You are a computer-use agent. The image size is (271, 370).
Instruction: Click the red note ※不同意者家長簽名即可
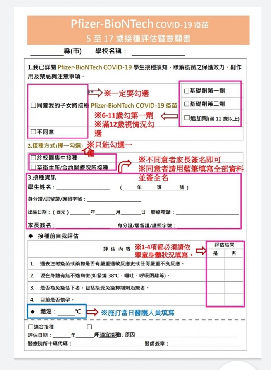point(180,160)
